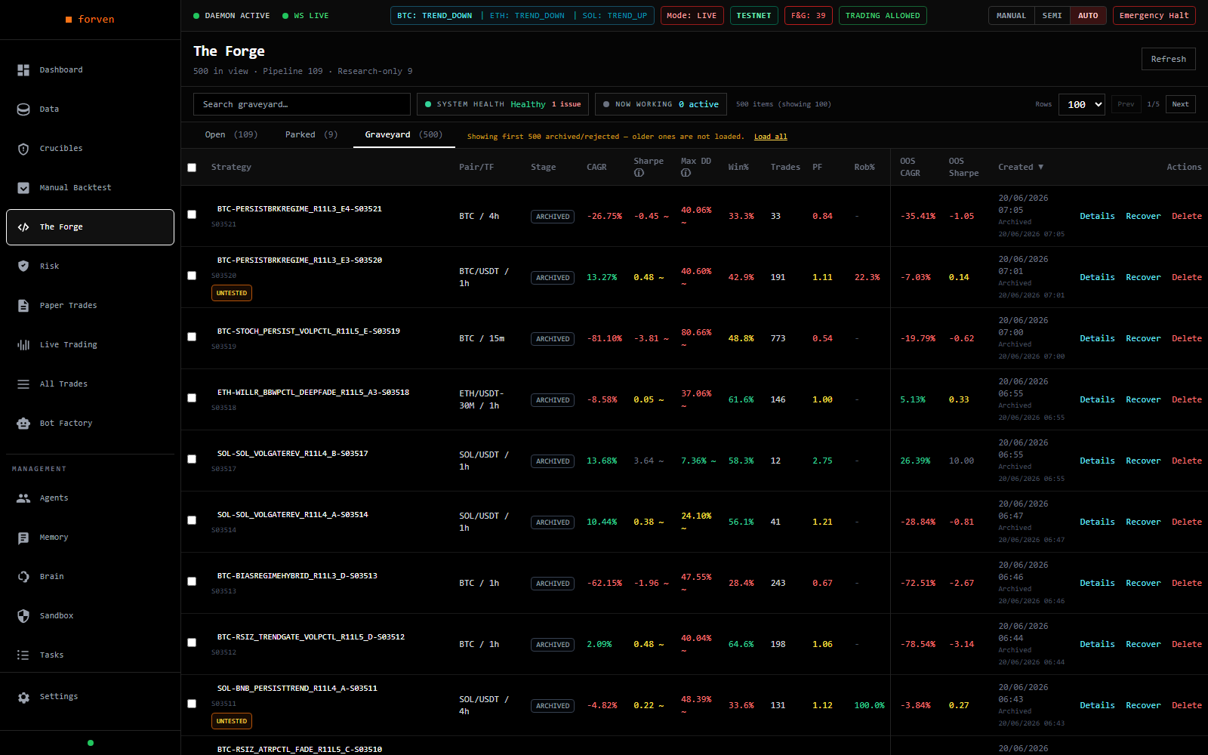Image resolution: width=1208 pixels, height=755 pixels.
Task: Click The Forge code icon
Action: [23, 227]
